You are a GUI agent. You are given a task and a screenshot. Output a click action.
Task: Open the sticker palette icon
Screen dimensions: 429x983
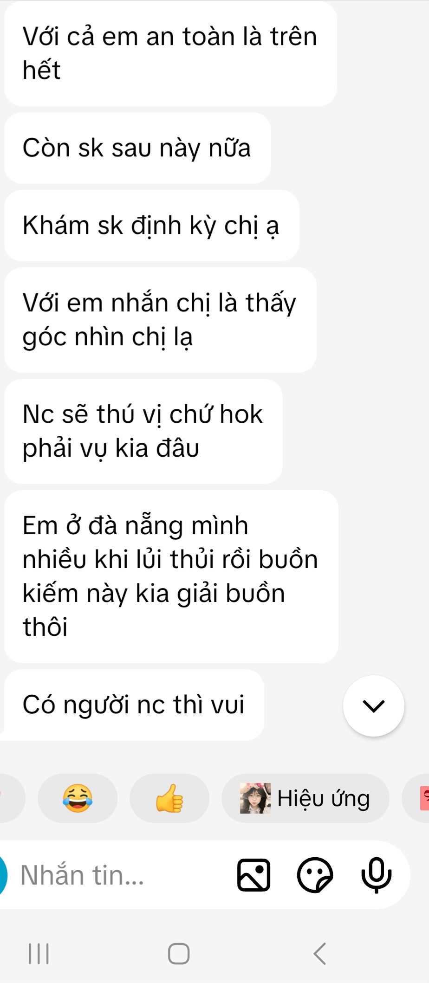[315, 875]
